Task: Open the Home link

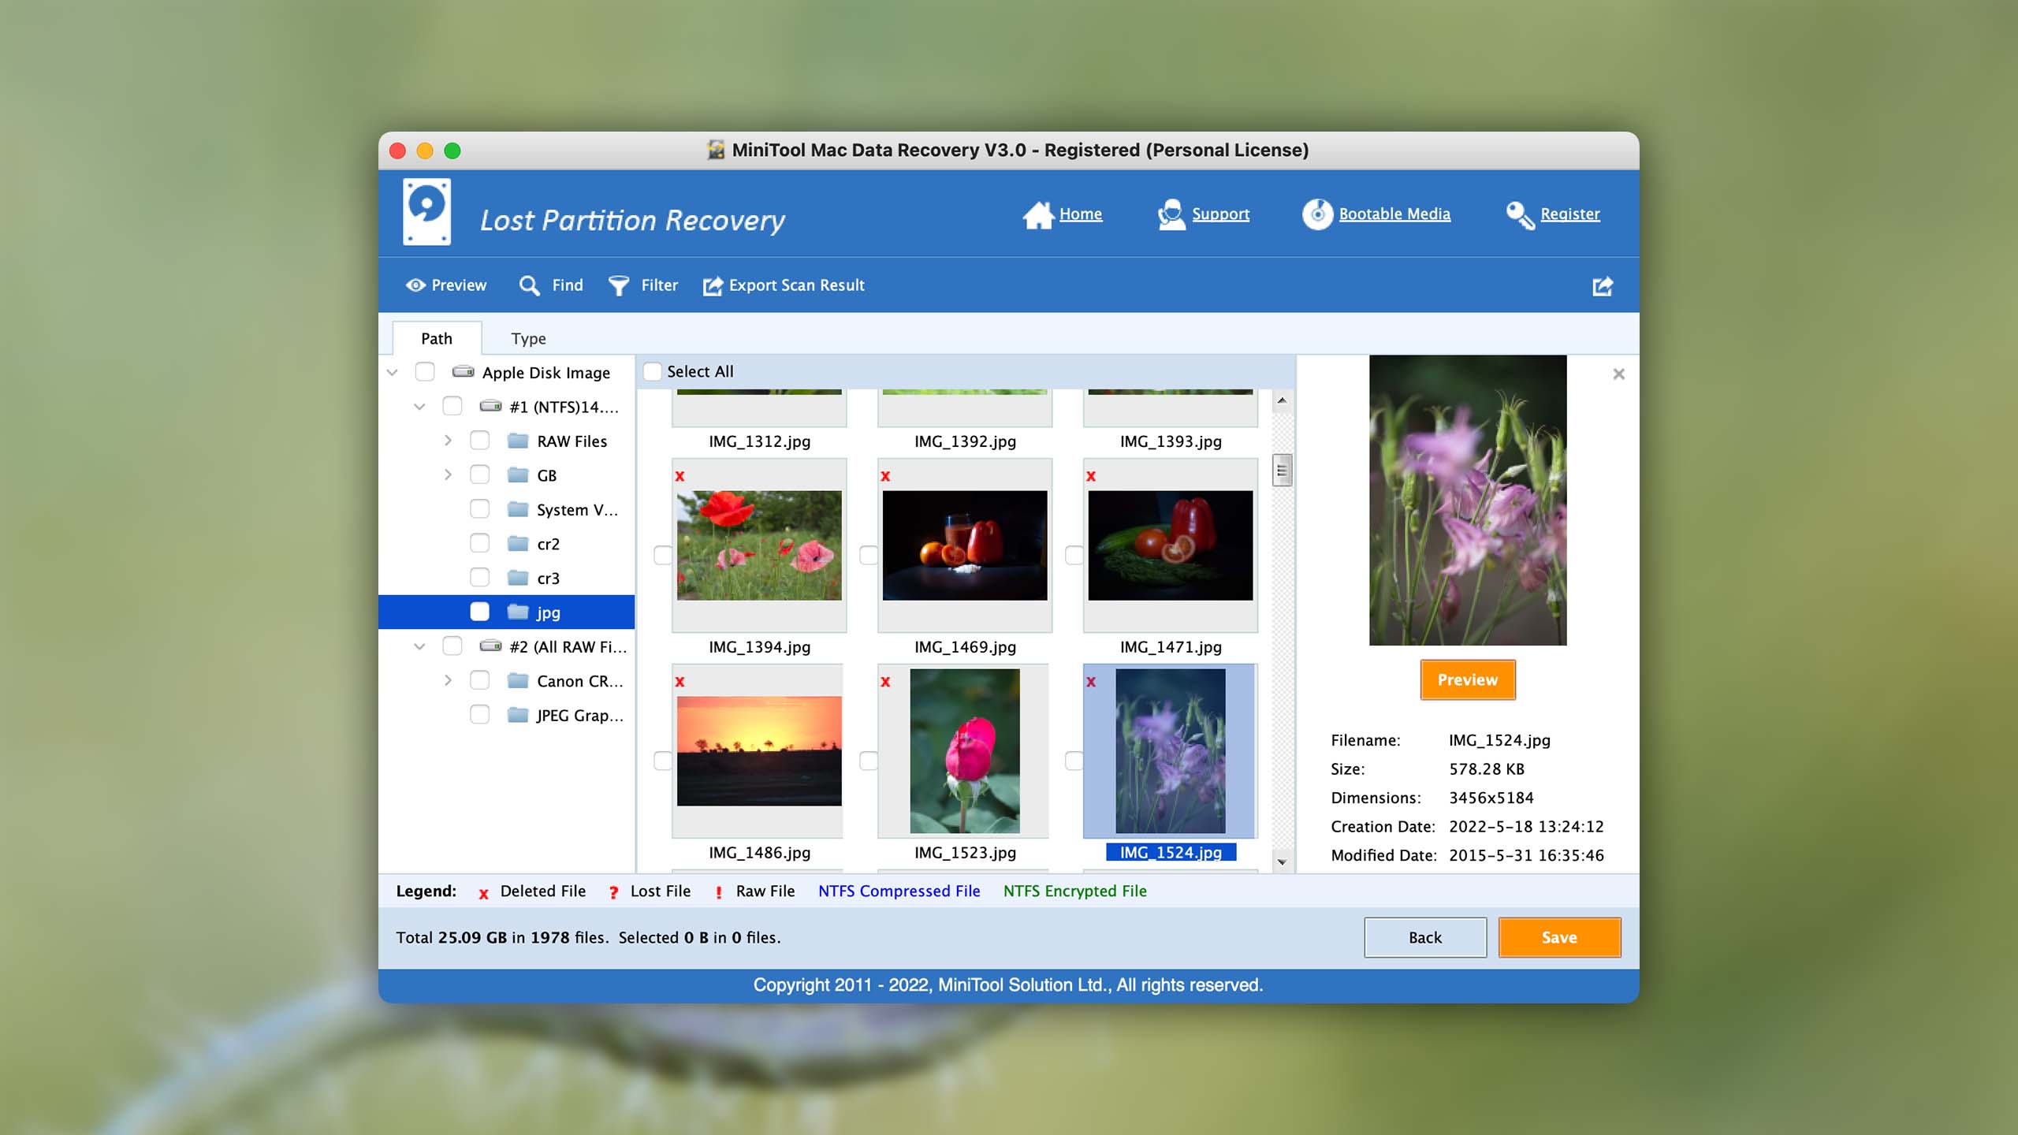Action: (x=1081, y=214)
